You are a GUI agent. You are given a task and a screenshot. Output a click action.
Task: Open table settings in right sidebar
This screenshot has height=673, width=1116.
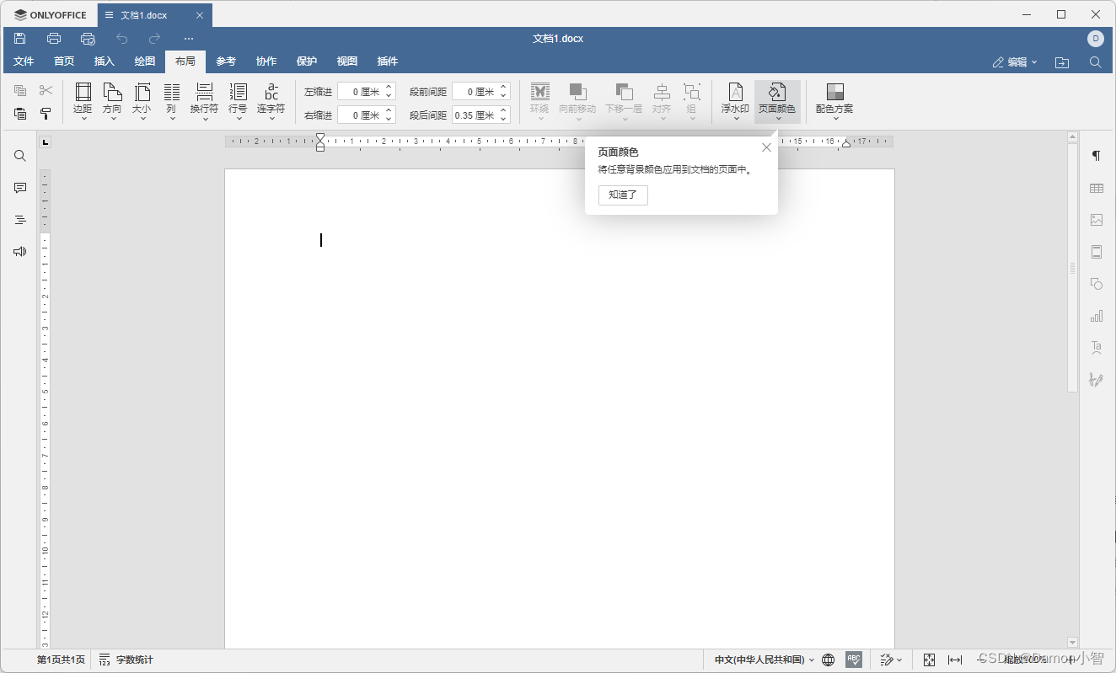pyautogui.click(x=1097, y=188)
